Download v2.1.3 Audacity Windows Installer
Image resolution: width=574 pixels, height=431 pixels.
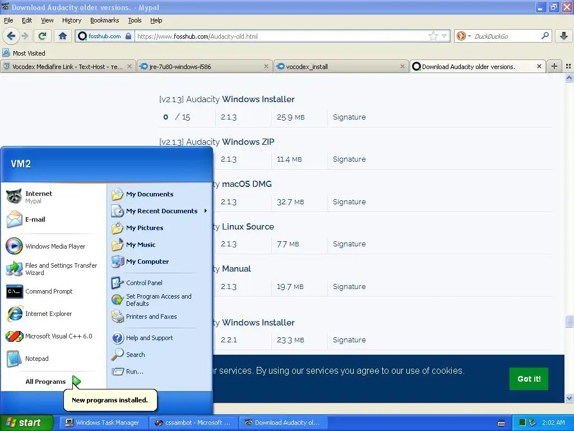pyautogui.click(x=227, y=99)
